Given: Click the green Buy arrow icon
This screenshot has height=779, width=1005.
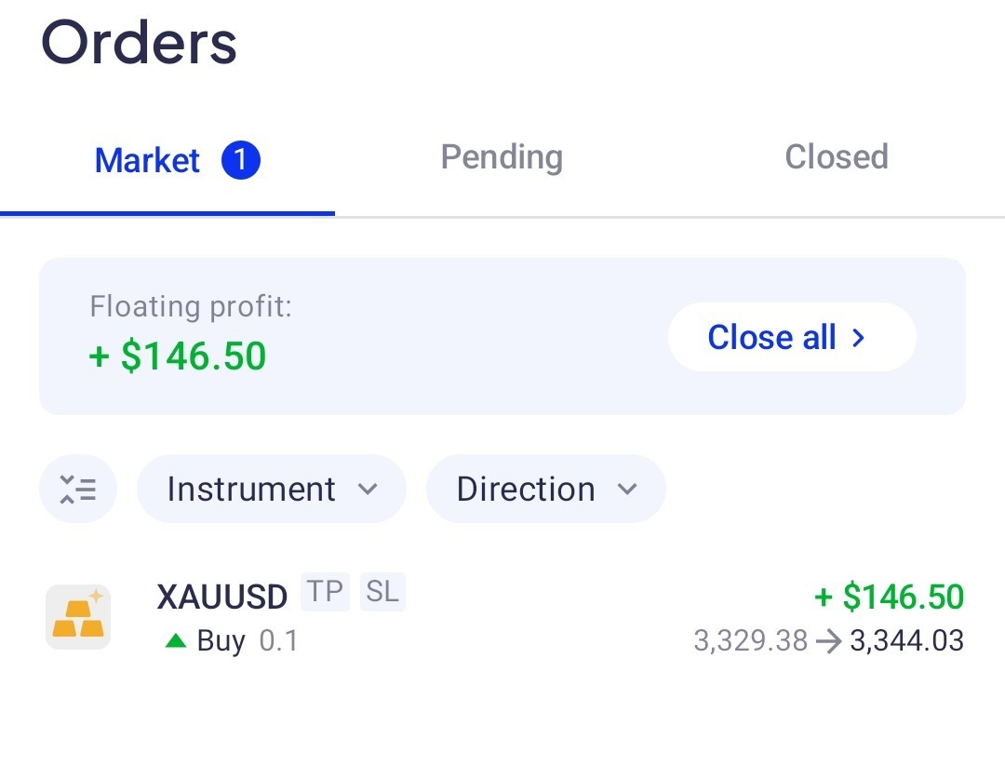Looking at the screenshot, I should click(176, 640).
